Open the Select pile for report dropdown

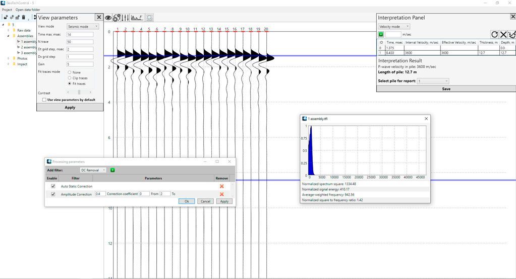(433, 81)
